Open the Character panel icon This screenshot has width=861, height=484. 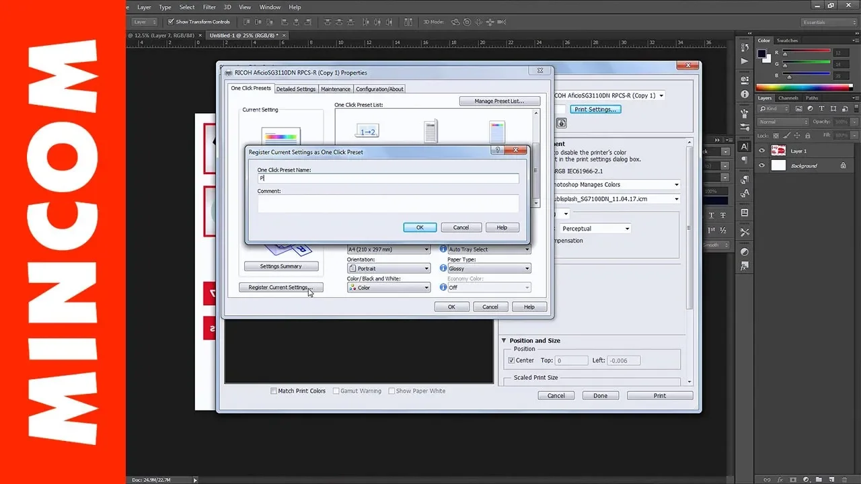click(745, 146)
